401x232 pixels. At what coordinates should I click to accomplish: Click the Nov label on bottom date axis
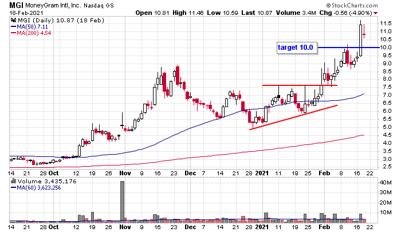click(125, 227)
